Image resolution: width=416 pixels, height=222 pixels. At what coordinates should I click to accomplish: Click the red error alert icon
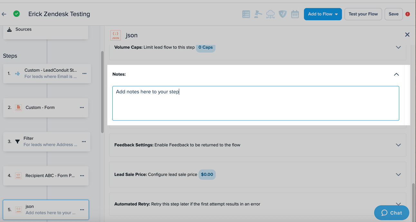tap(408, 14)
